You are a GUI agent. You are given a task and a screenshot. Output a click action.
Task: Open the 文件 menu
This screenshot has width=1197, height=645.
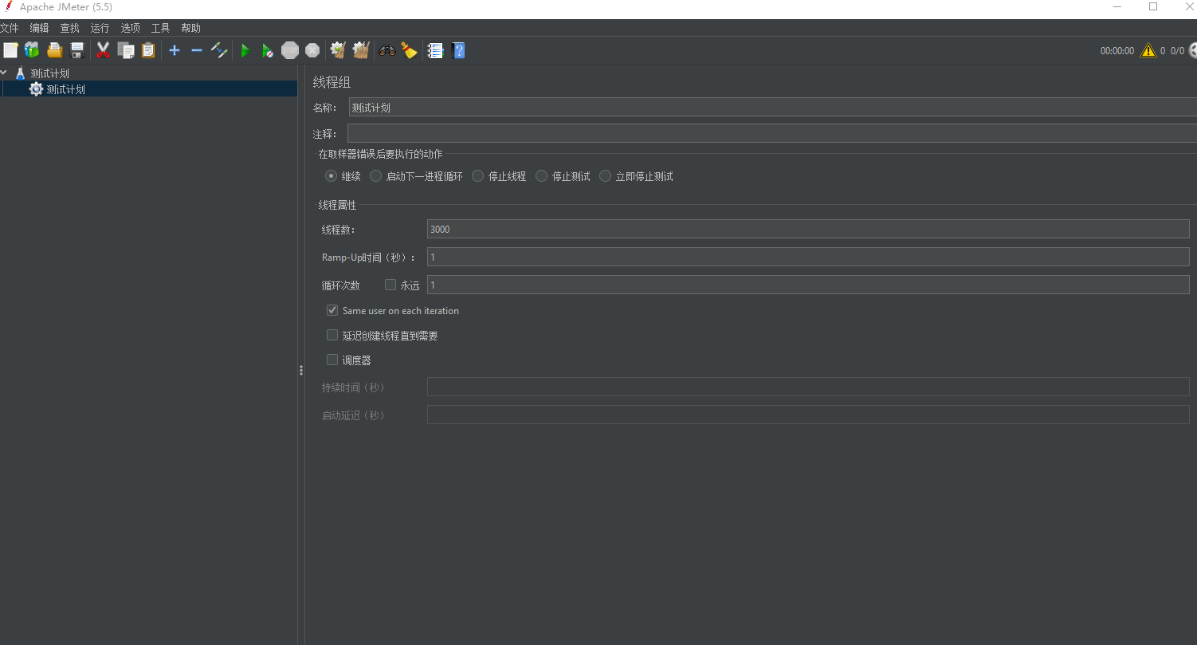(x=10, y=28)
